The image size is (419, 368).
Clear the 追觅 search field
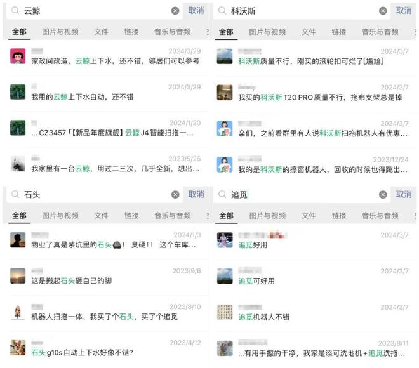383,195
